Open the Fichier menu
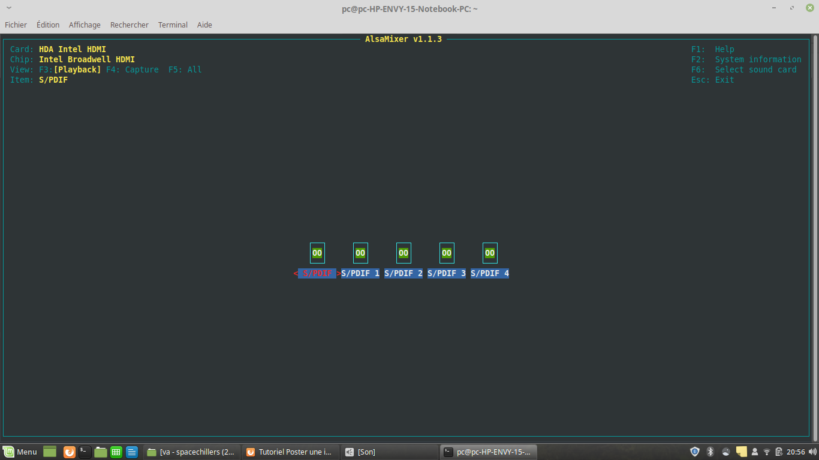This screenshot has height=460, width=819. pos(16,25)
